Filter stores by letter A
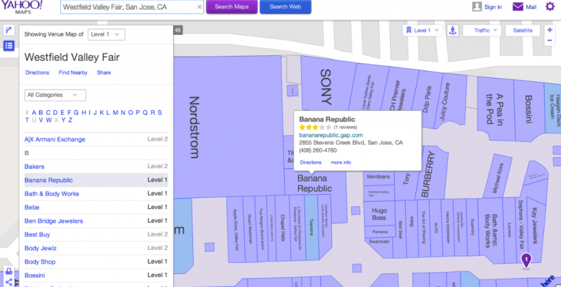Viewport: 561px width, 287px height. click(34, 113)
